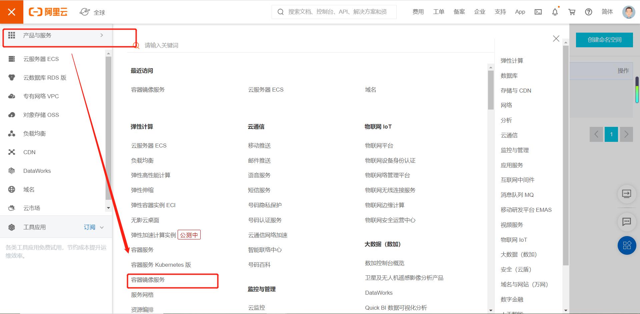The height and width of the screenshot is (314, 640).
Task: Click 创建命名空间 button
Action: click(x=604, y=40)
